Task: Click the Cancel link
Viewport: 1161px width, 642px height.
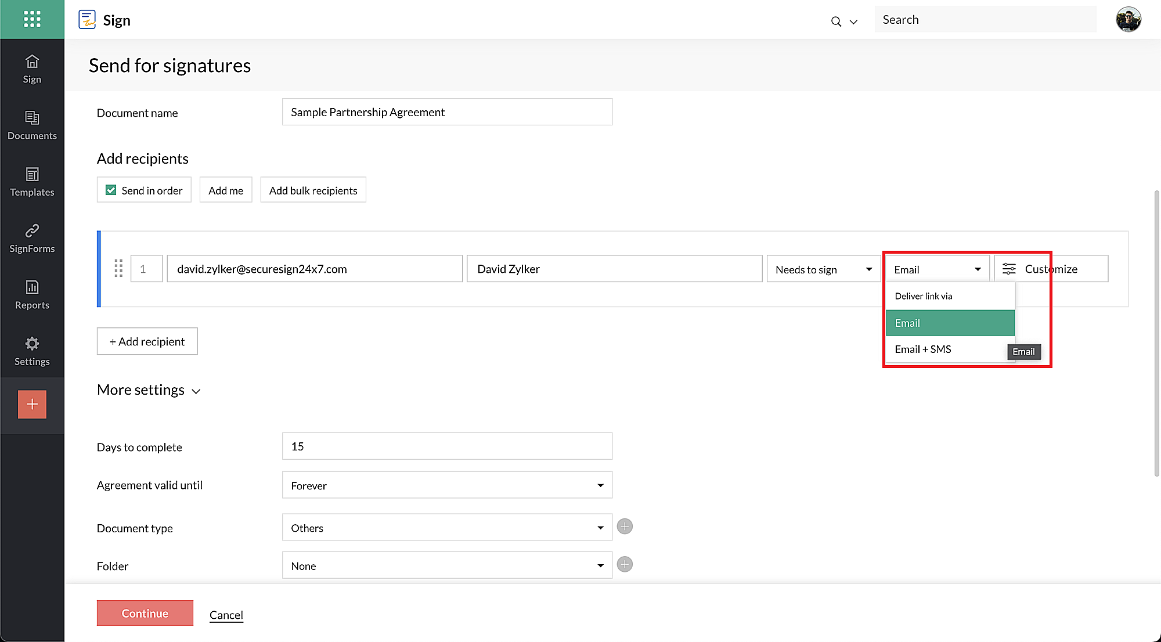Action: tap(226, 615)
